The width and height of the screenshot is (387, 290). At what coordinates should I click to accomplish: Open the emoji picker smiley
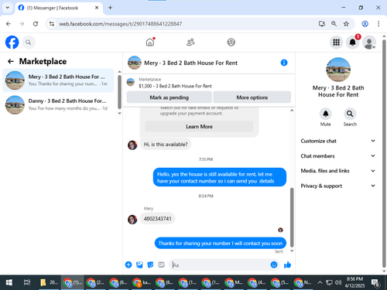click(x=274, y=264)
